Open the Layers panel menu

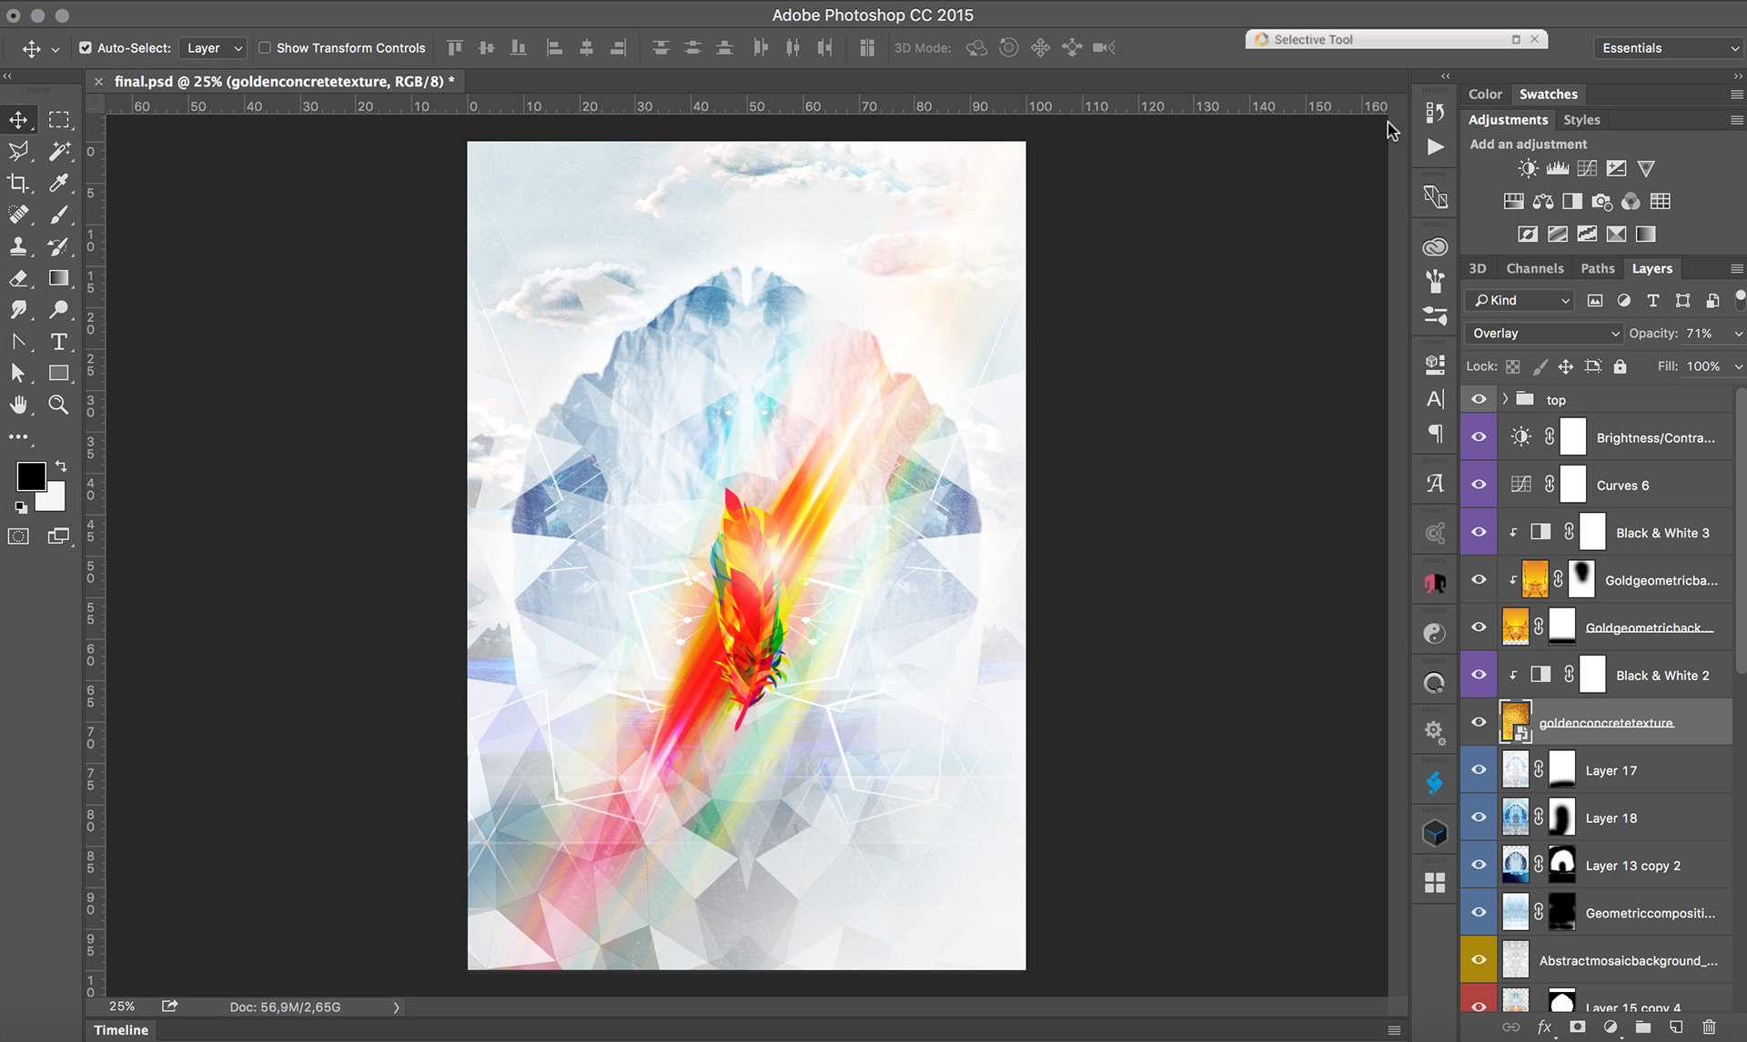click(x=1736, y=268)
